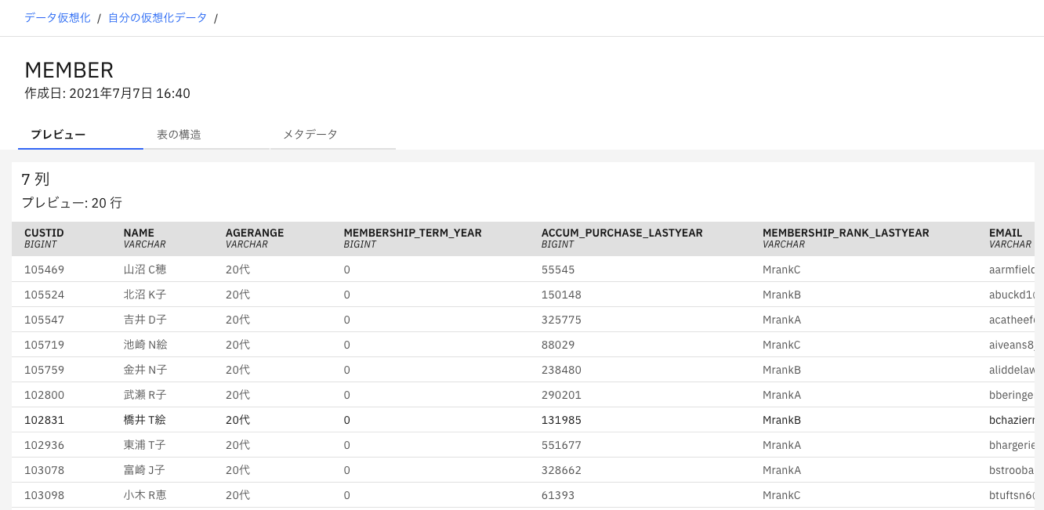Select the CUSTID cell 102800

(x=45, y=395)
